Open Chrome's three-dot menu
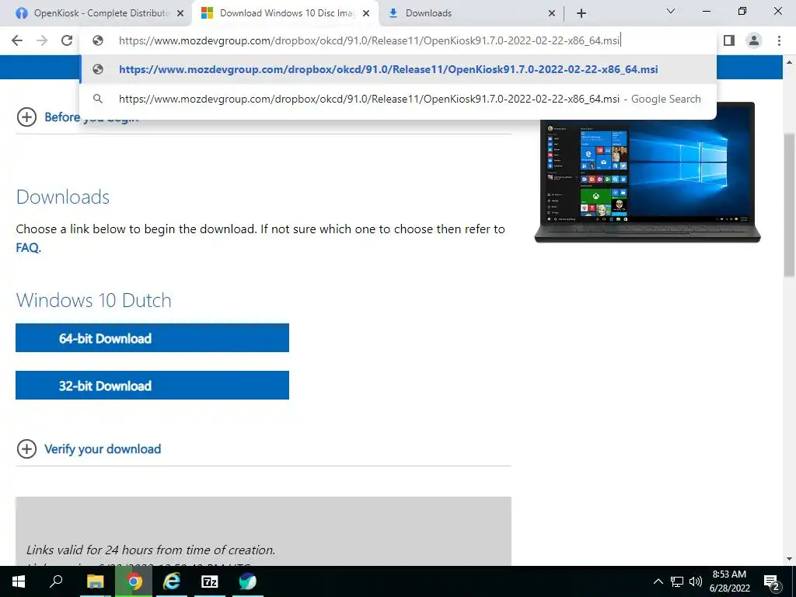The width and height of the screenshot is (796, 597). tap(779, 40)
